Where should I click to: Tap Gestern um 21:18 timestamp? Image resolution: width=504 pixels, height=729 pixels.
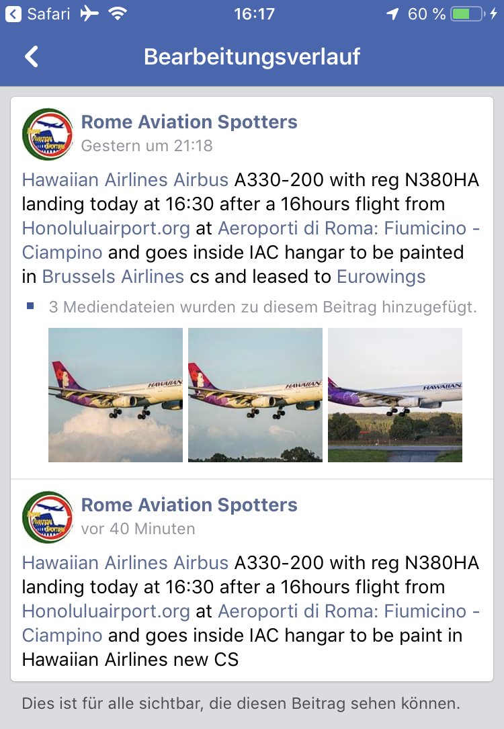coord(147,146)
